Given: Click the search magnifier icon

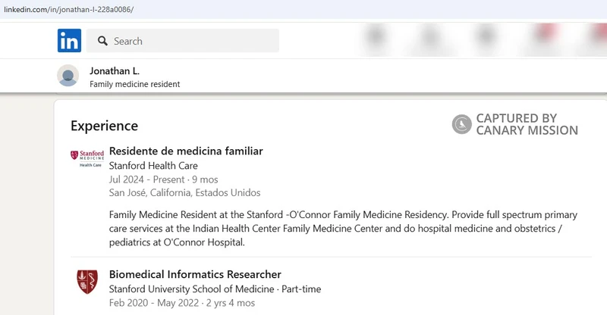Looking at the screenshot, I should [102, 41].
